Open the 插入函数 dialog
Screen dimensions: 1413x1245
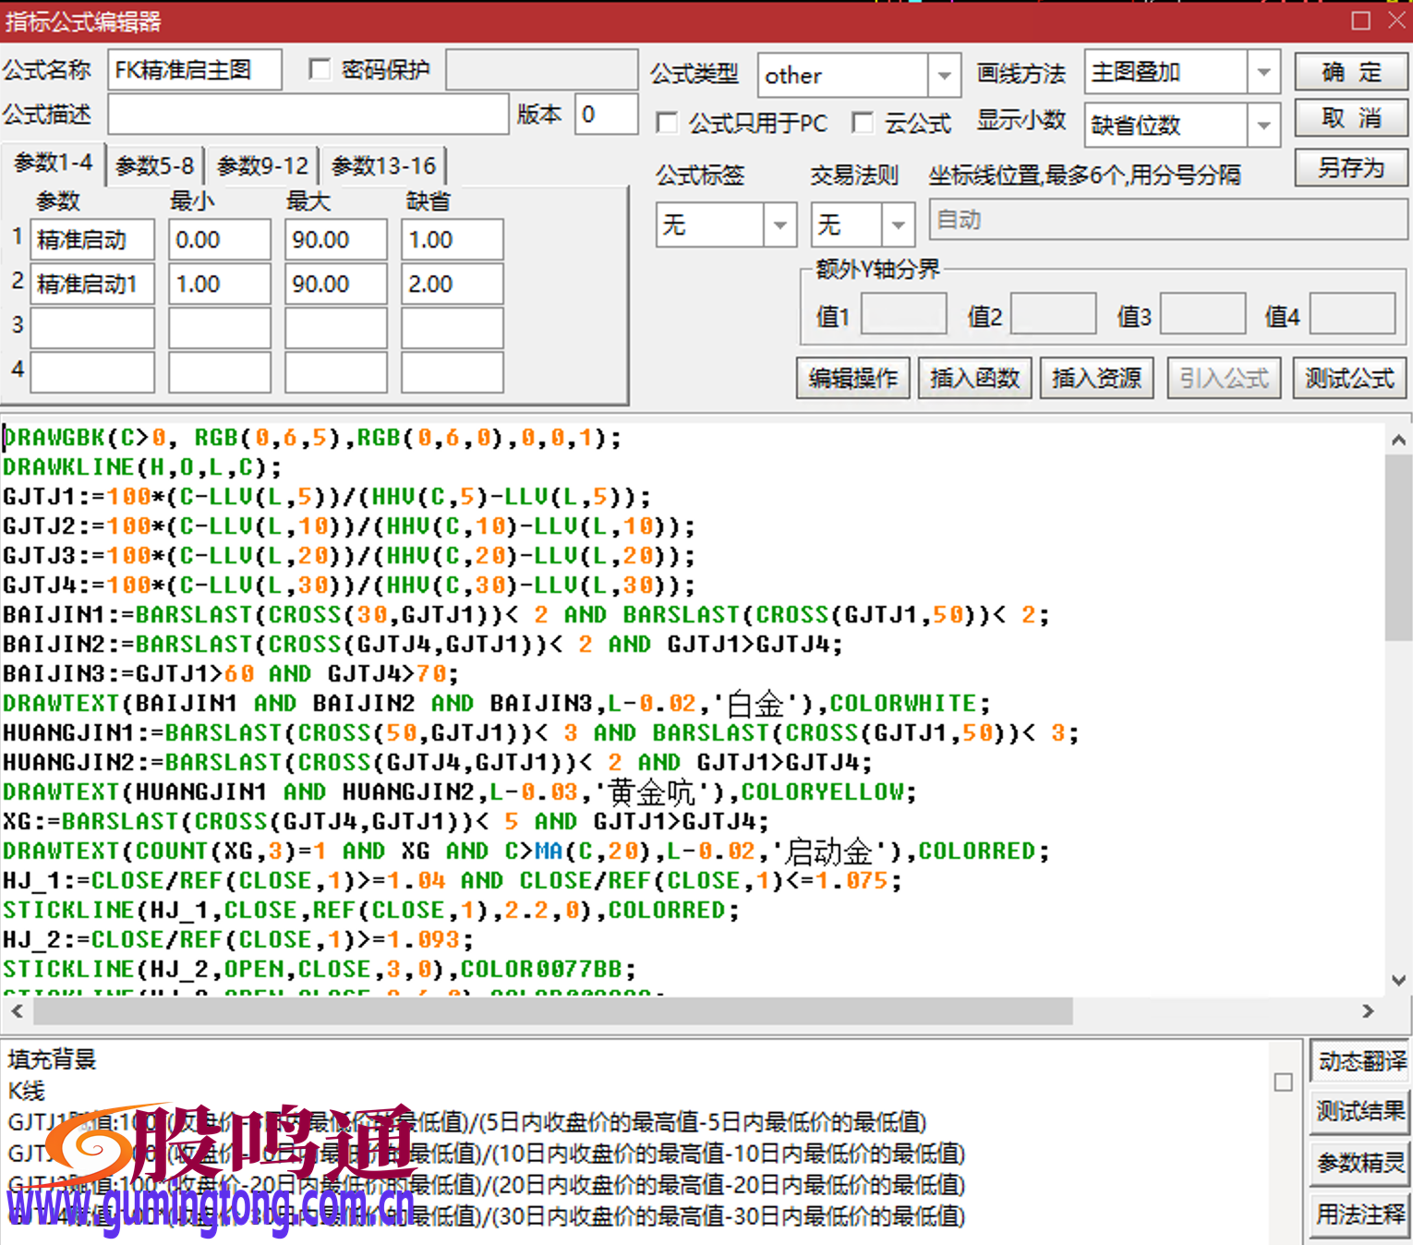click(973, 378)
